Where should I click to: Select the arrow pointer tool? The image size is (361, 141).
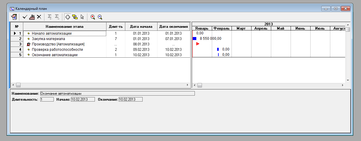pos(82,17)
